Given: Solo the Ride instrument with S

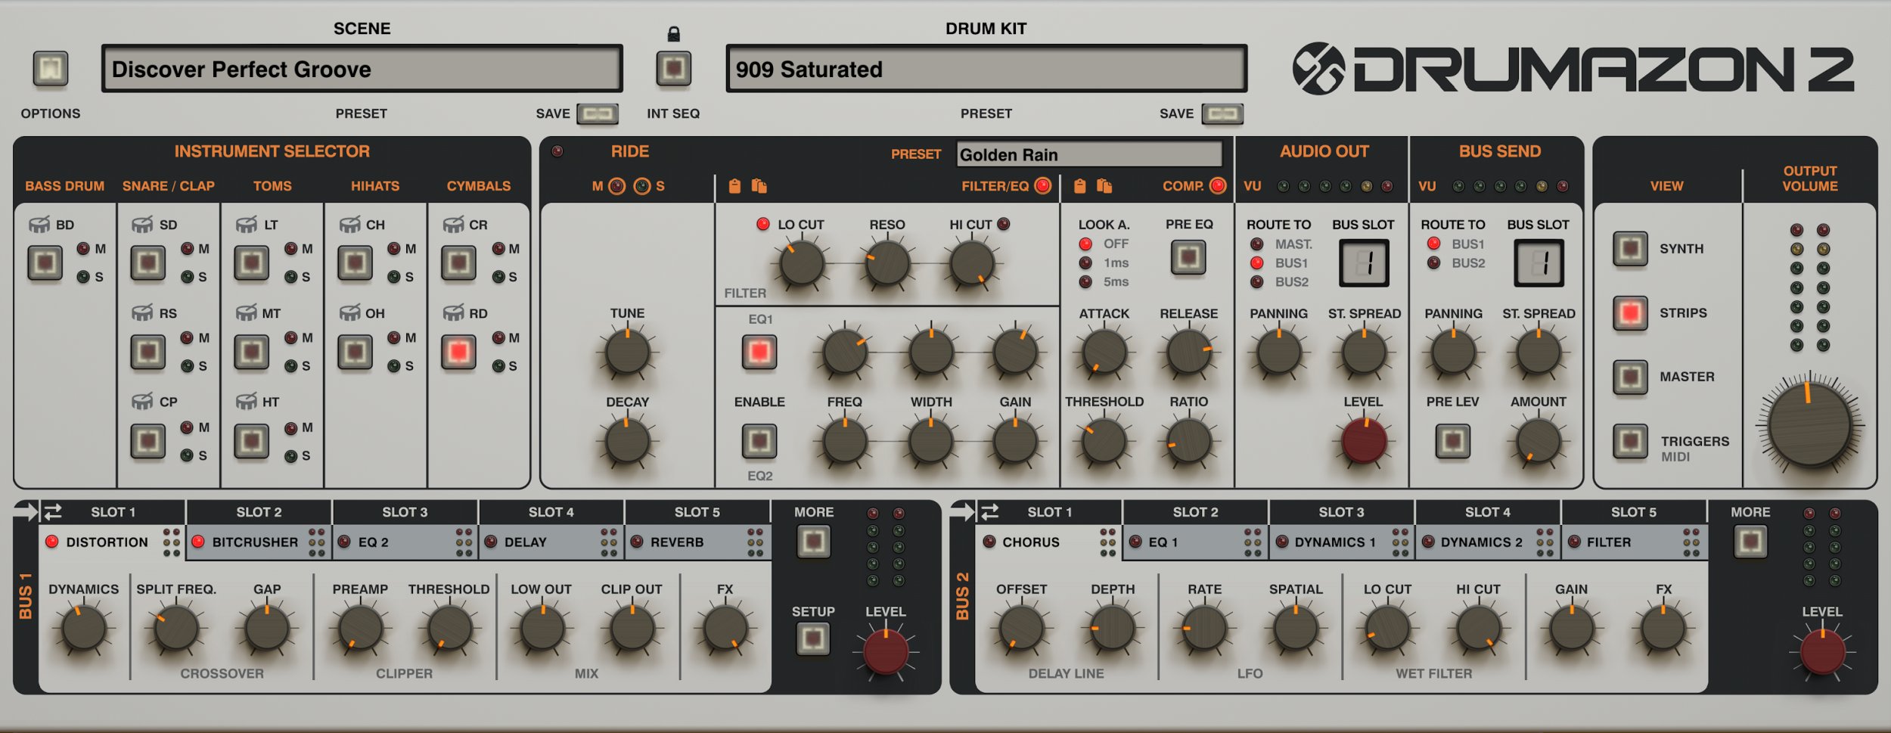Looking at the screenshot, I should coord(642,186).
